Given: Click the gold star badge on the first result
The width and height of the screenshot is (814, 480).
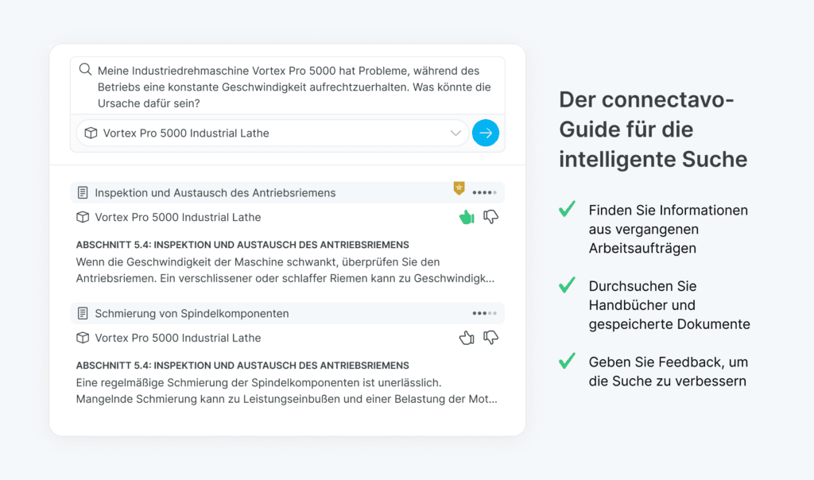Looking at the screenshot, I should 459,188.
